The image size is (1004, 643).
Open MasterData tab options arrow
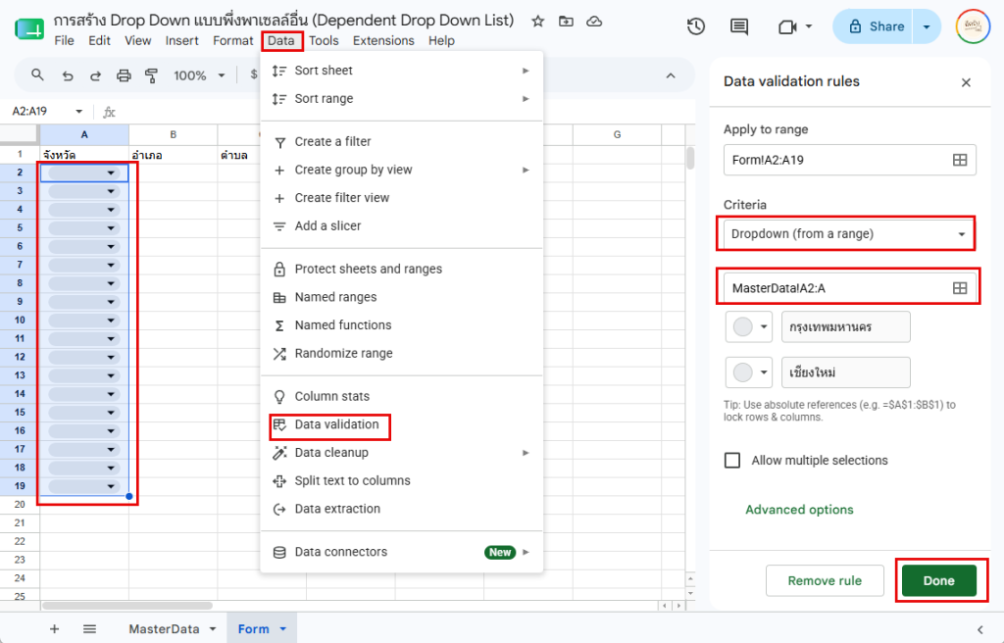(x=213, y=629)
